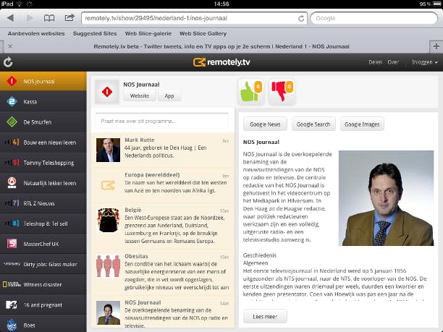Add a new browser tab
This screenshot has width=443, height=332.
436,46
